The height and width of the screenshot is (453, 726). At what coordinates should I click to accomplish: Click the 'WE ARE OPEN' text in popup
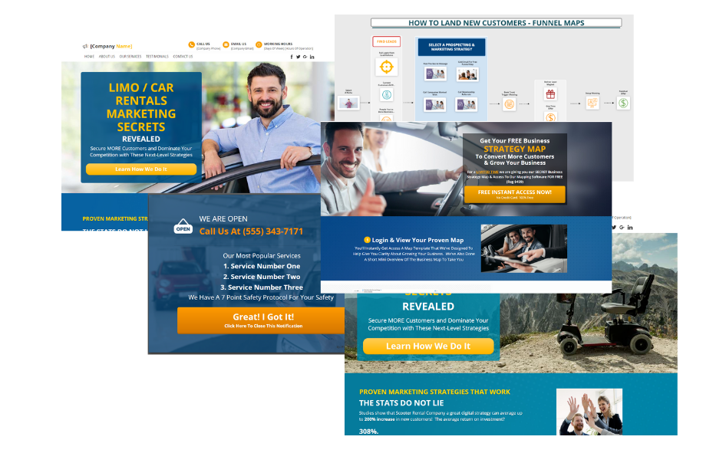tap(223, 218)
